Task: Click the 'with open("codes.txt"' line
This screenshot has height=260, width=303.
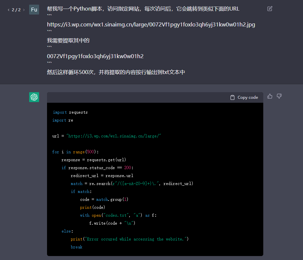Action: pos(118,215)
